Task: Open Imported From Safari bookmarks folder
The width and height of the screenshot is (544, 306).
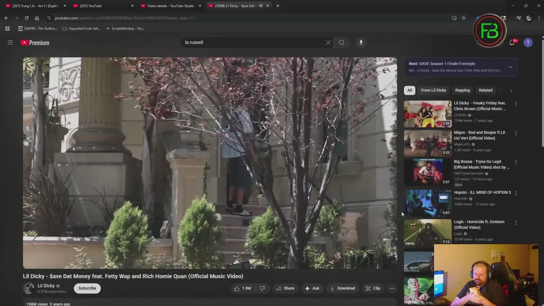Action: pos(81,28)
